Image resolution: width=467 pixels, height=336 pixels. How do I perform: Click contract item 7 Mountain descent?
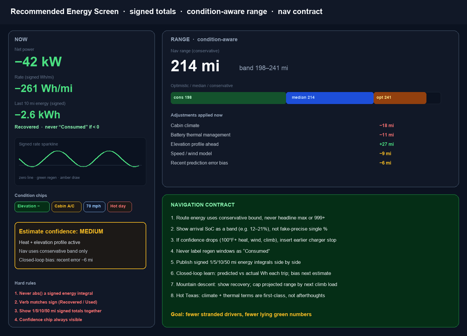254,284
